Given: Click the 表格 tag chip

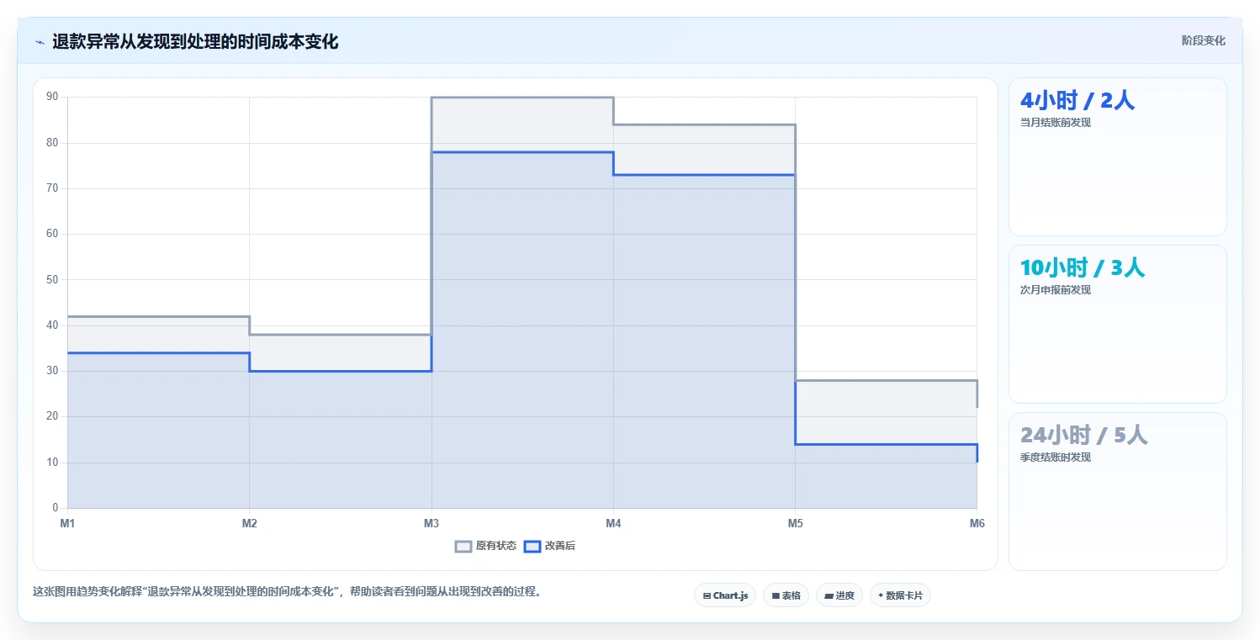Looking at the screenshot, I should [x=786, y=595].
